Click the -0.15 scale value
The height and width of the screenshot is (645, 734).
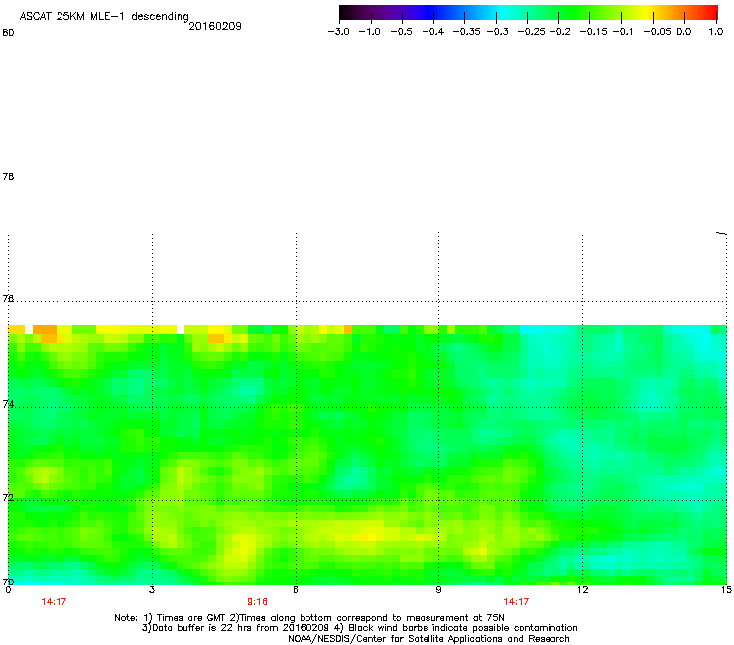click(x=593, y=32)
